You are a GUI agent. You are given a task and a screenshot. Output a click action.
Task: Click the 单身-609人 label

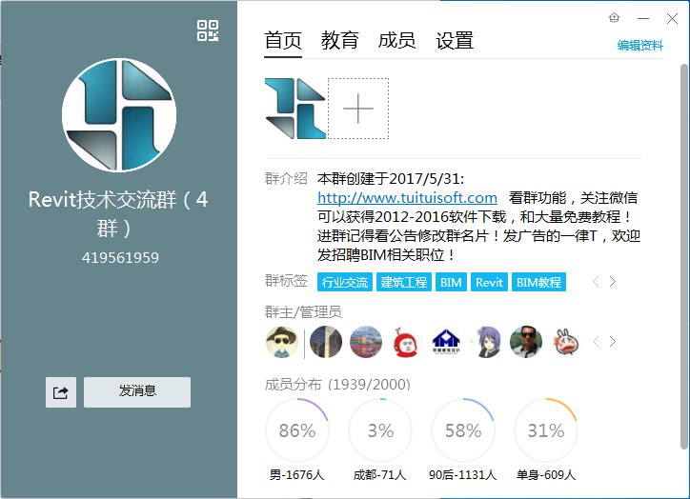pyautogui.click(x=546, y=475)
